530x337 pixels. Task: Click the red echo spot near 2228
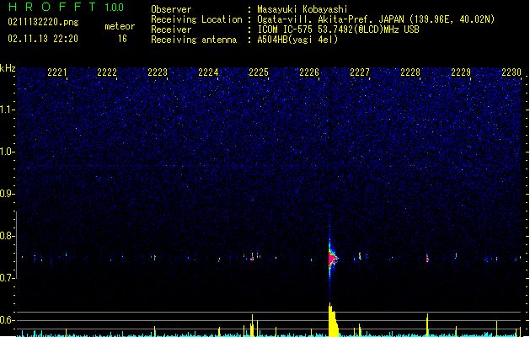tap(427, 259)
